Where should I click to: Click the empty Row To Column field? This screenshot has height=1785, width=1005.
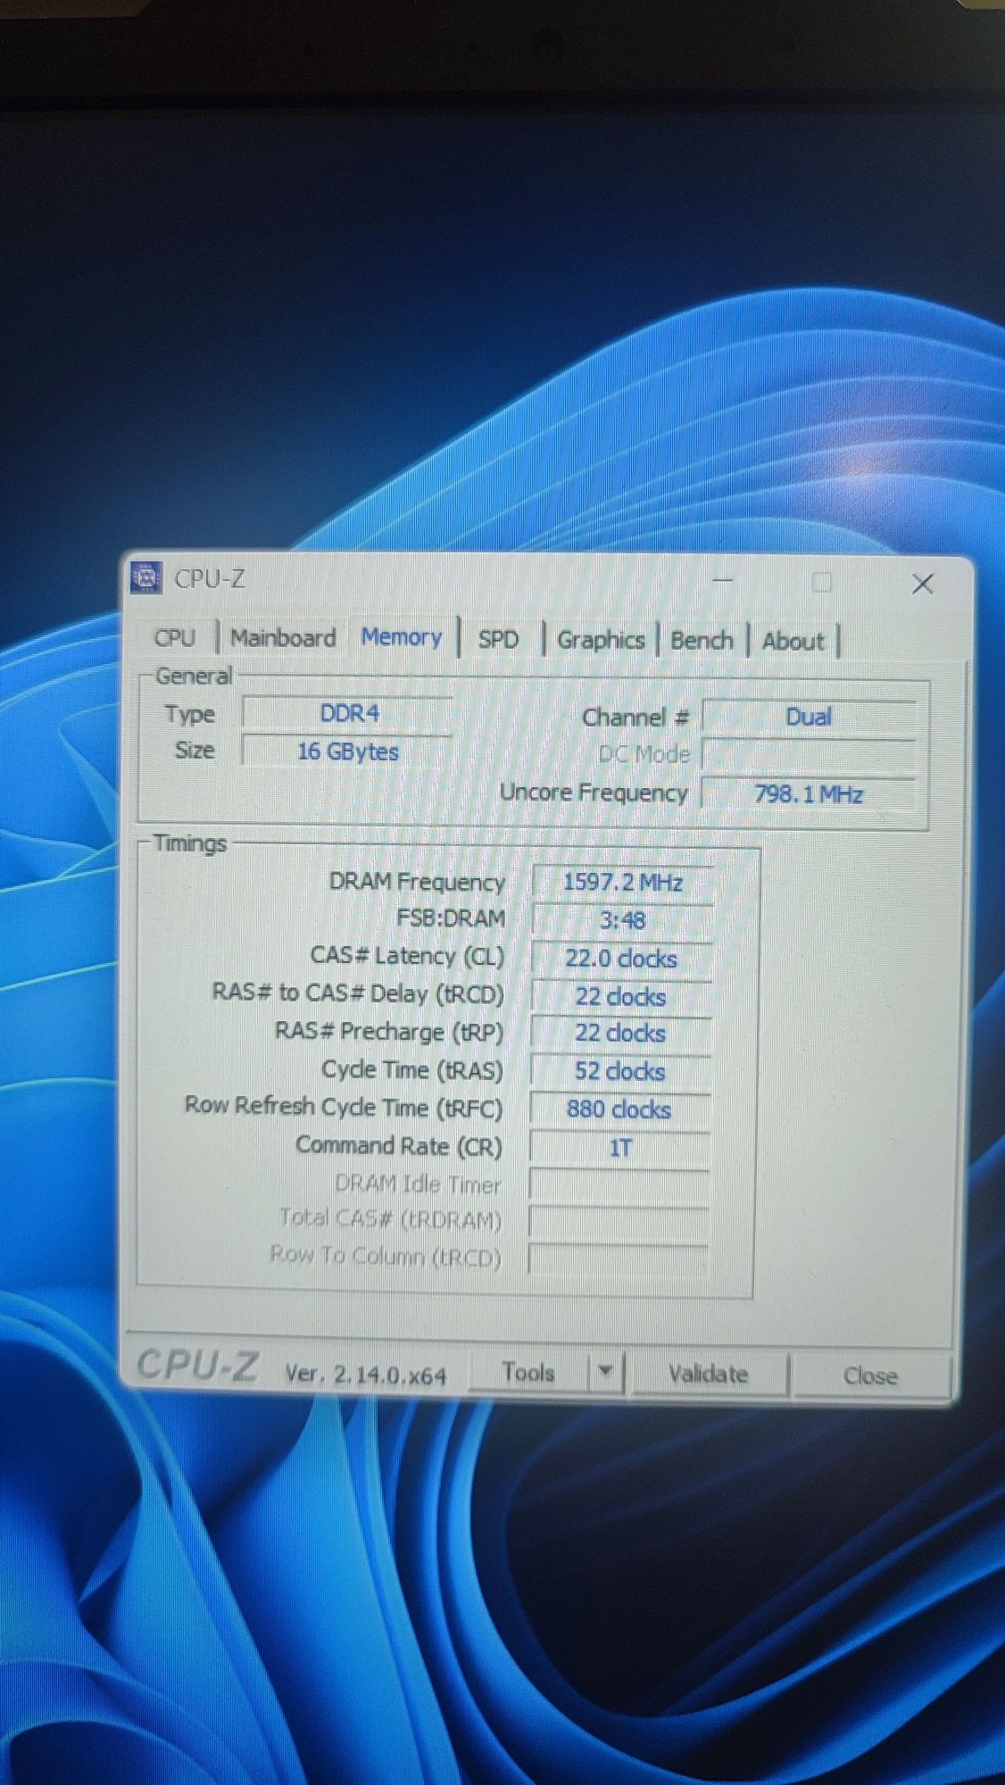pos(619,1258)
